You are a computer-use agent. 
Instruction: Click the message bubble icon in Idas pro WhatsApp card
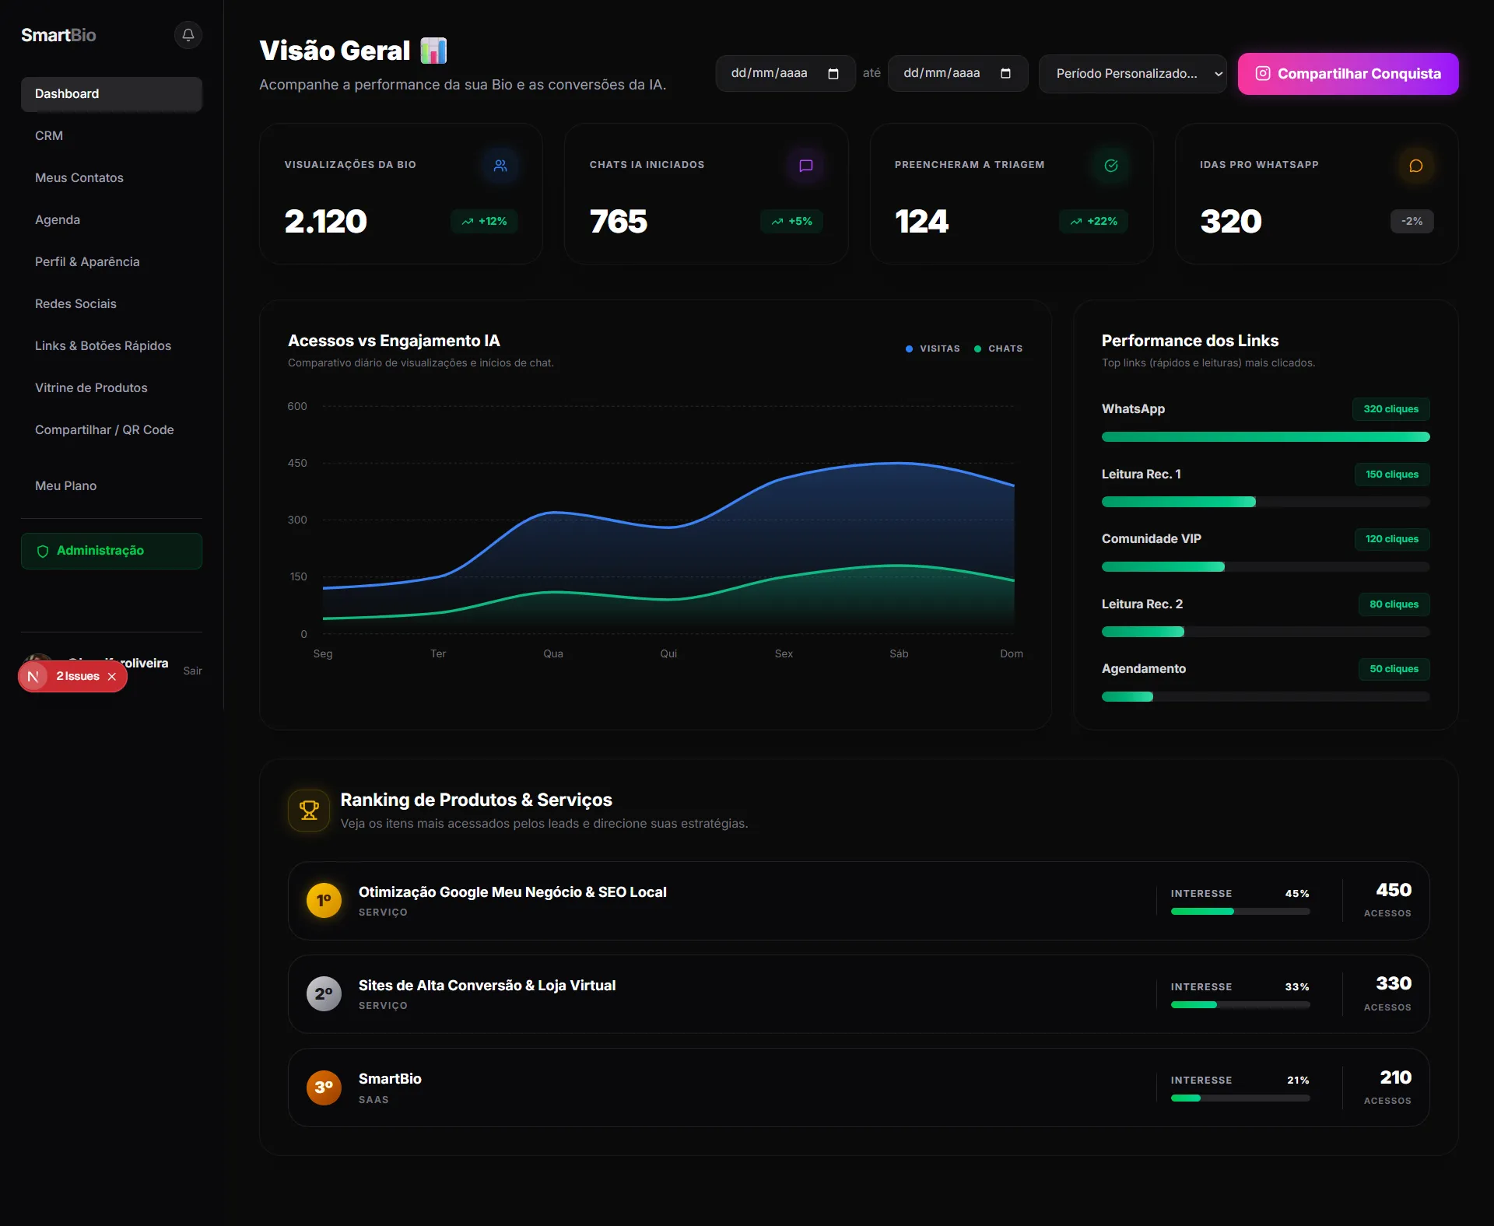click(1416, 166)
